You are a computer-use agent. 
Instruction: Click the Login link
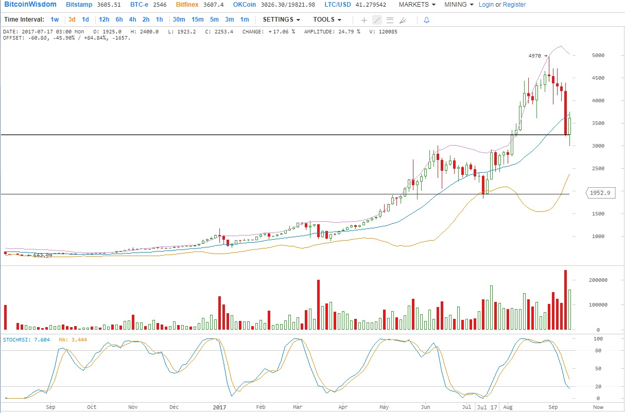click(x=486, y=5)
